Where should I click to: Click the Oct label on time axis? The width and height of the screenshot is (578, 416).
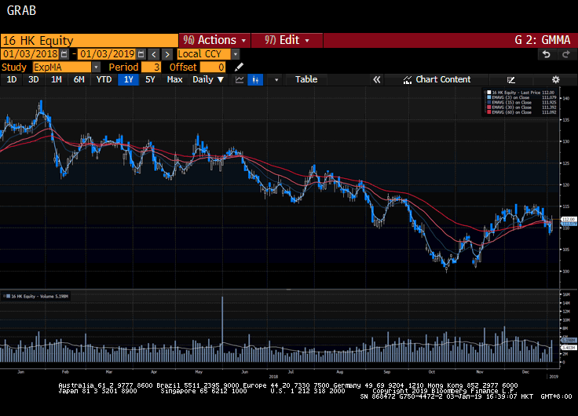(x=432, y=372)
